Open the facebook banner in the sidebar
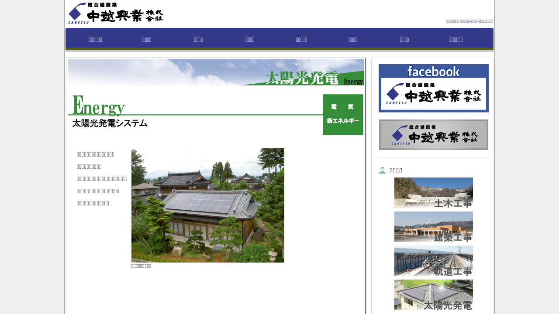This screenshot has height=314, width=559. point(433,88)
